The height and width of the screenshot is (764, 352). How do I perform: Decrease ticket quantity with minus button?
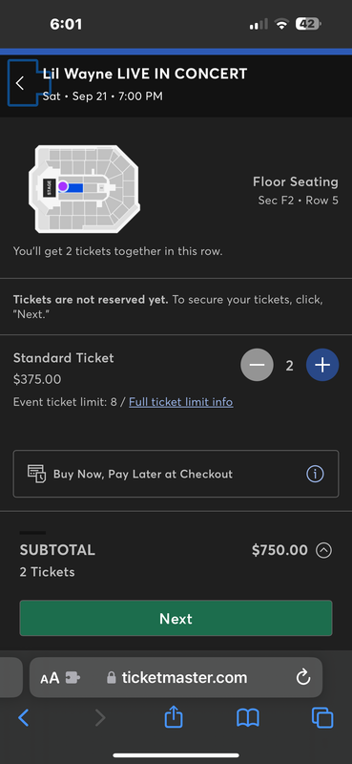click(257, 365)
